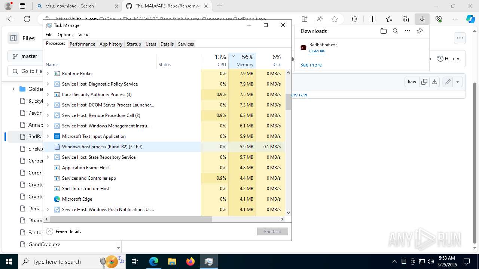This screenshot has width=479, height=269.
Task: Copy raw file on GitHub page
Action: point(424,82)
